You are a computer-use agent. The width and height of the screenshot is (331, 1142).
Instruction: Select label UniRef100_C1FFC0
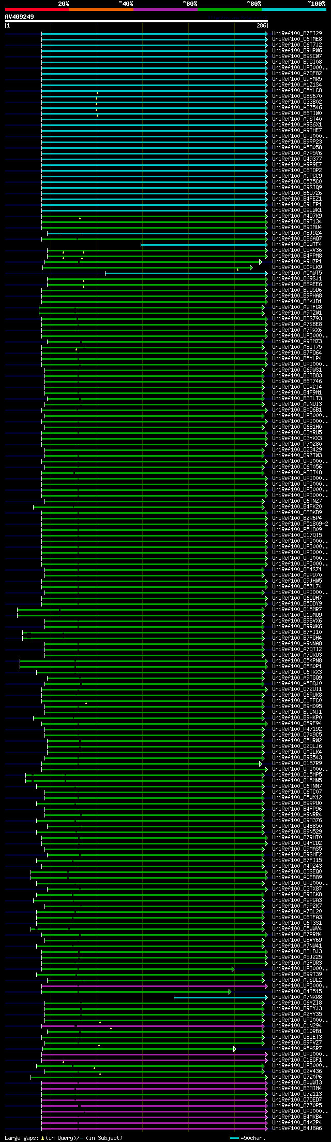[x=297, y=701]
